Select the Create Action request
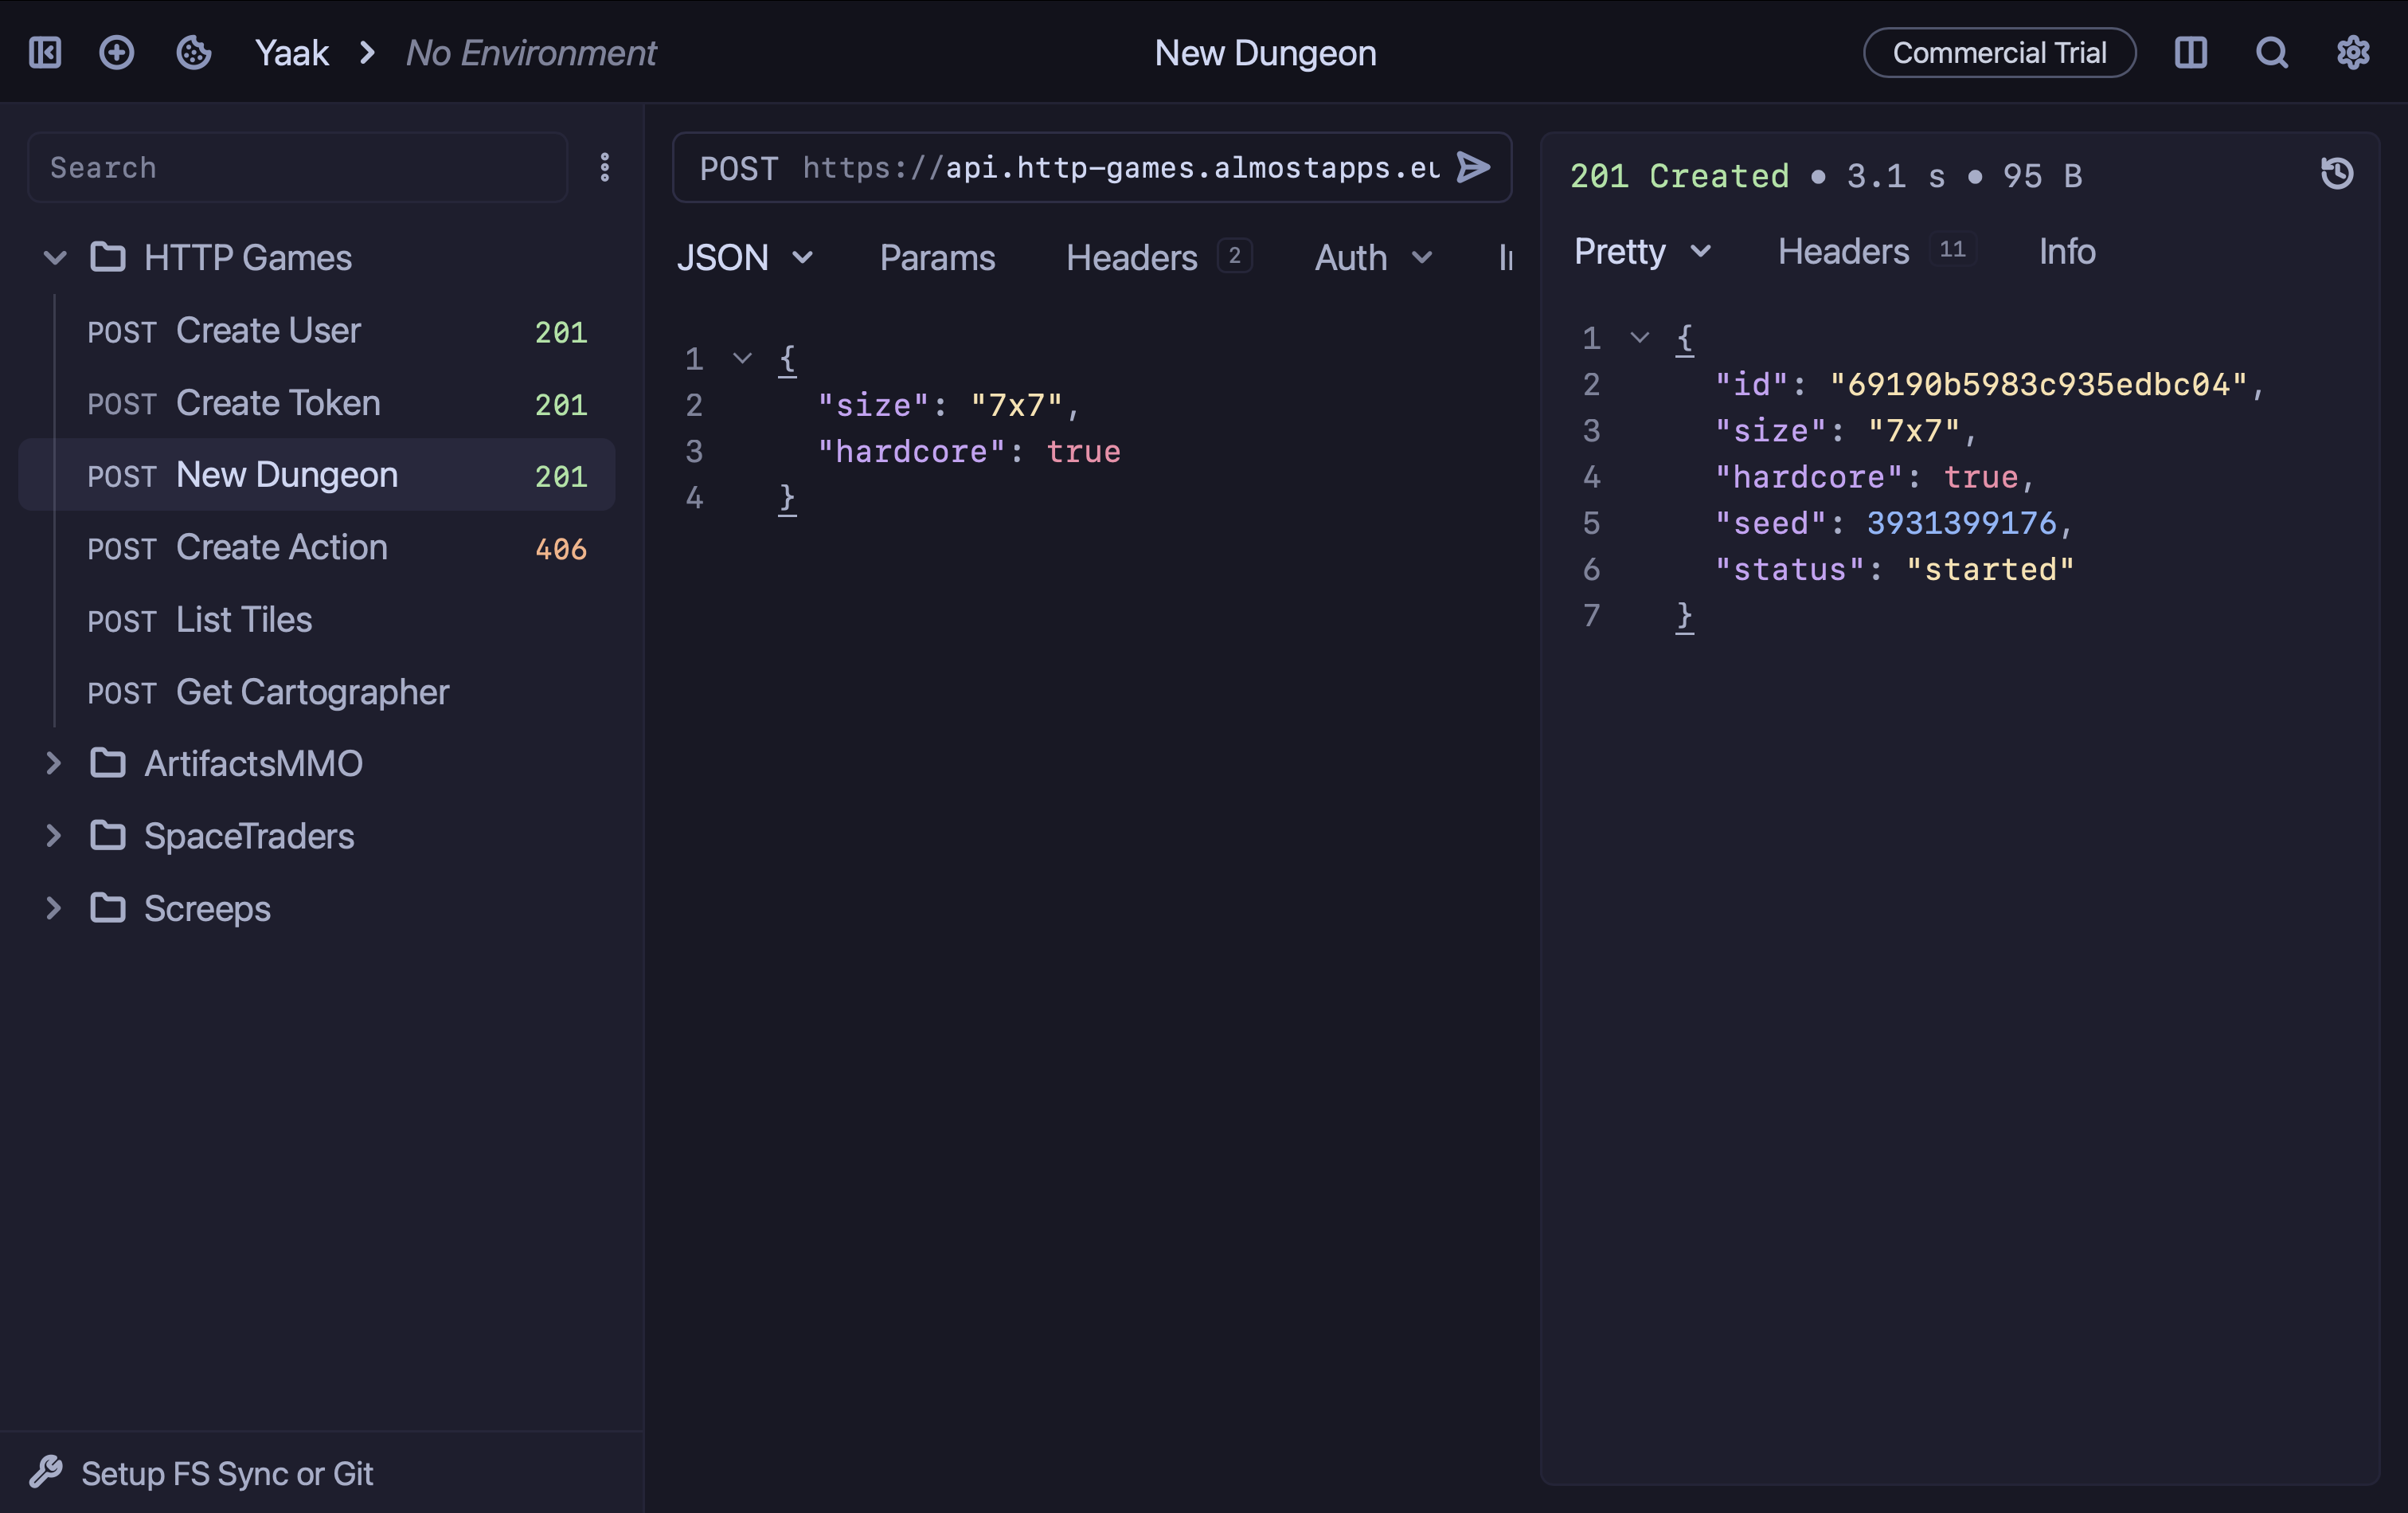The image size is (2408, 1513). point(281,547)
